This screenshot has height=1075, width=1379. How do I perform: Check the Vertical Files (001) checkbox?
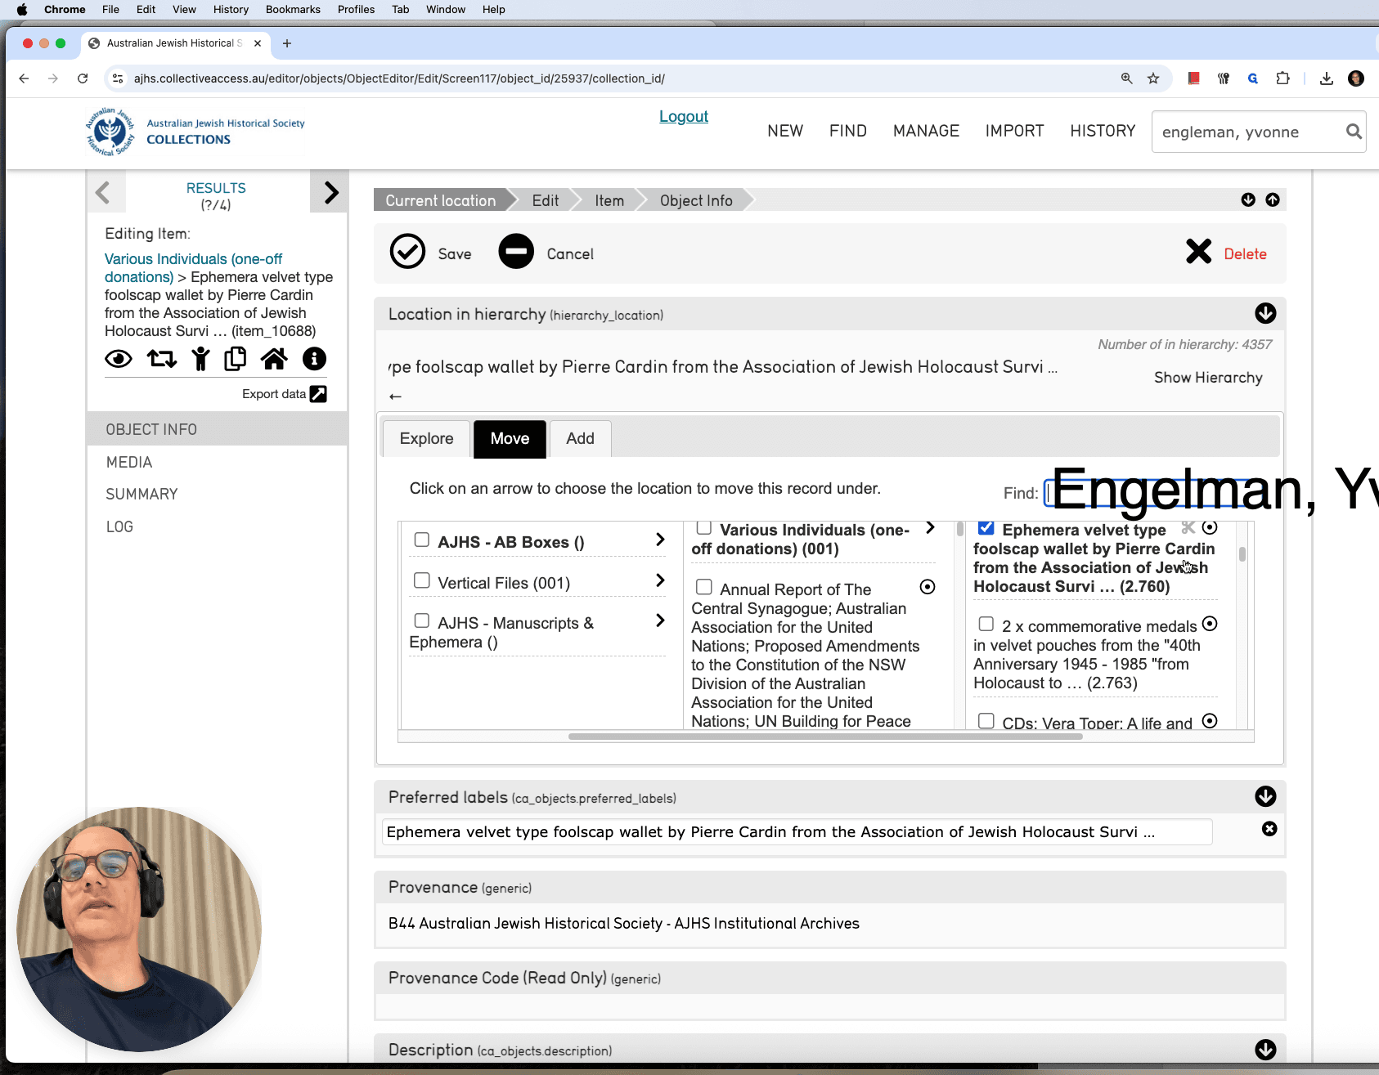click(422, 580)
